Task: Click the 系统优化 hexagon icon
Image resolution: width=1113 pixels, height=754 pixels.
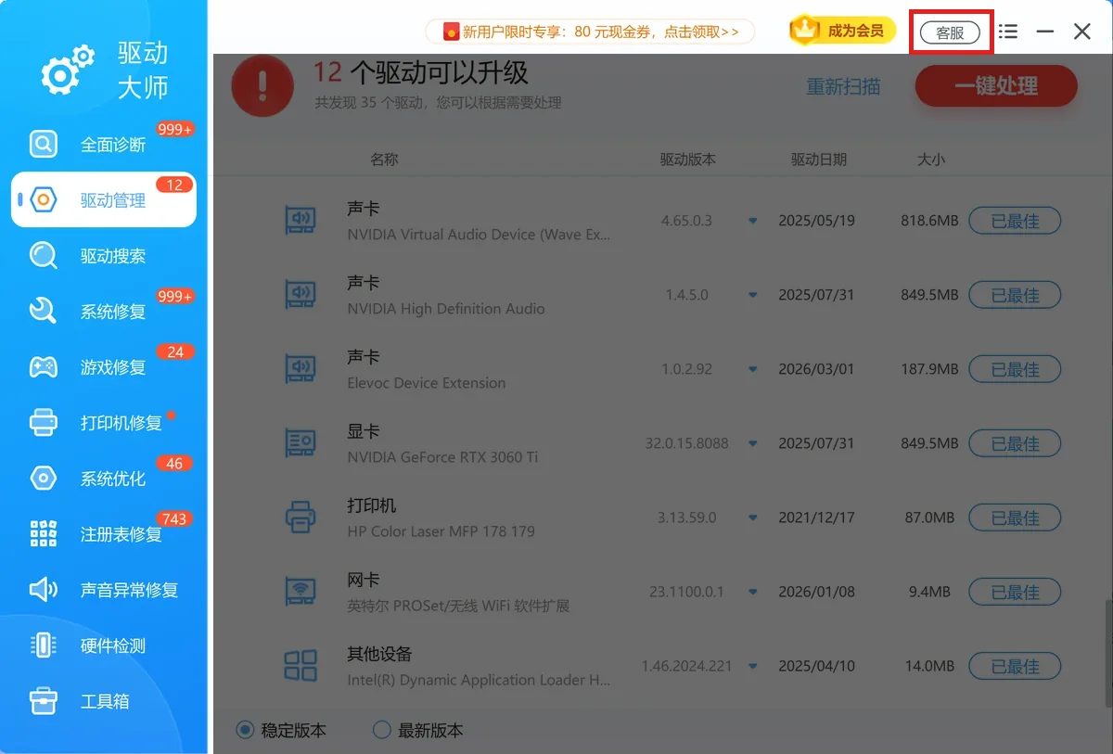Action: pos(44,479)
